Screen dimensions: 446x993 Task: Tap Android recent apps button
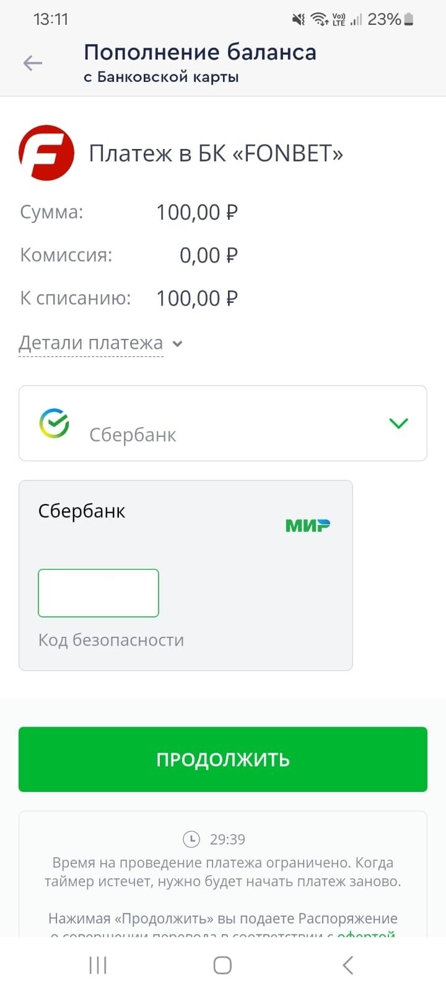point(98,965)
